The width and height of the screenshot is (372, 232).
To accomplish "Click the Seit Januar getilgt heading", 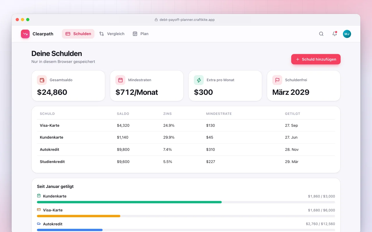I will 55,186.
